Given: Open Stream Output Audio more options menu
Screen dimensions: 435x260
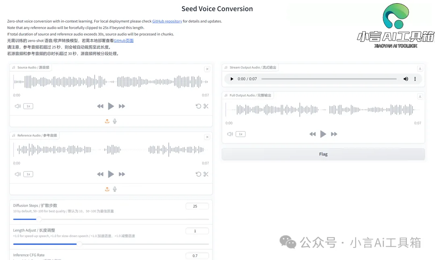Looking at the screenshot, I should pyautogui.click(x=415, y=79).
